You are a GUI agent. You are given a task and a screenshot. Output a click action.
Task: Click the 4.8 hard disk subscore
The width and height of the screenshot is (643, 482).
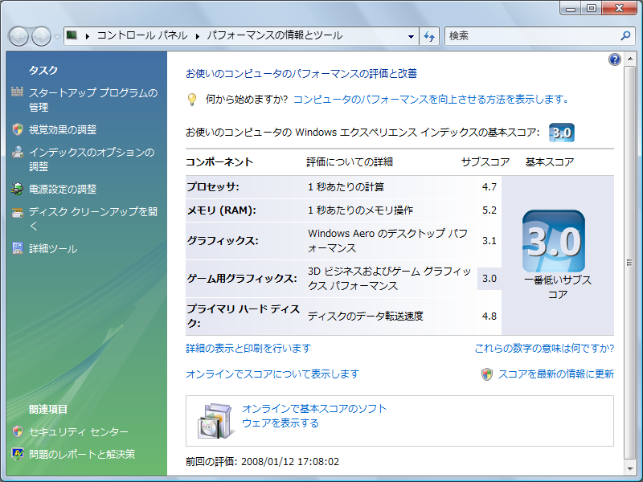489,317
